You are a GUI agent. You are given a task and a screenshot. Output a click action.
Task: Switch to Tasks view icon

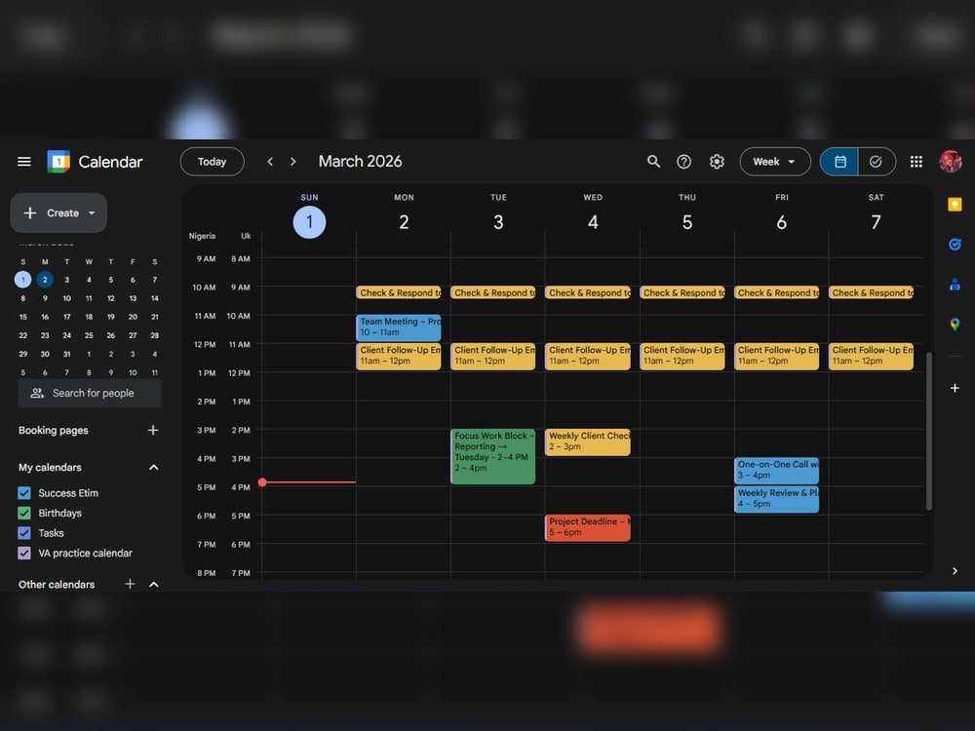tap(877, 162)
